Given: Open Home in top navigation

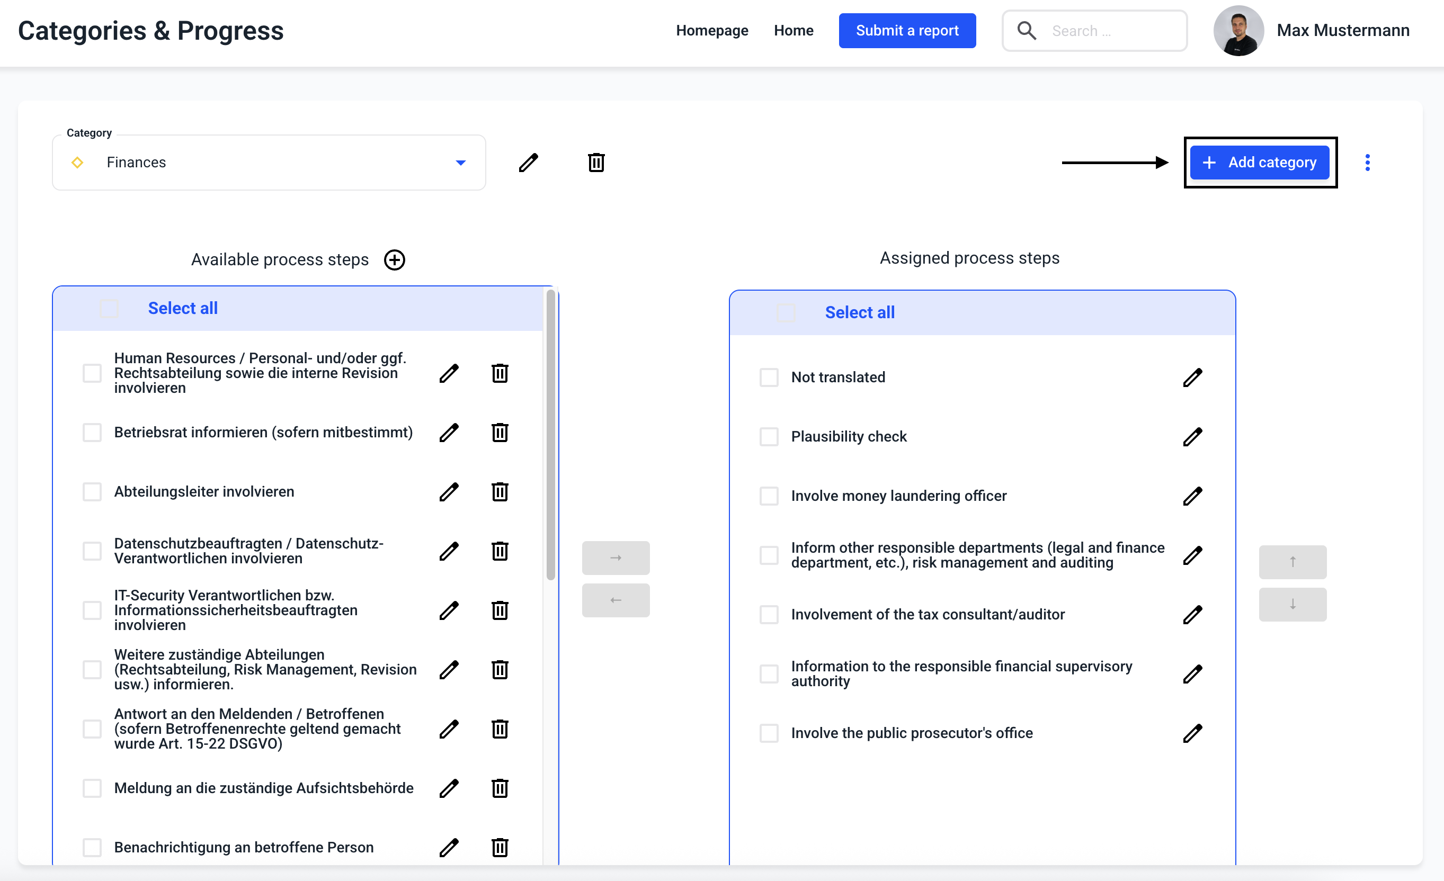Looking at the screenshot, I should click(793, 31).
